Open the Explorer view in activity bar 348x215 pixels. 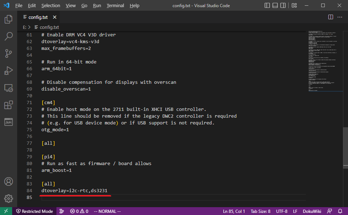coord(9,19)
